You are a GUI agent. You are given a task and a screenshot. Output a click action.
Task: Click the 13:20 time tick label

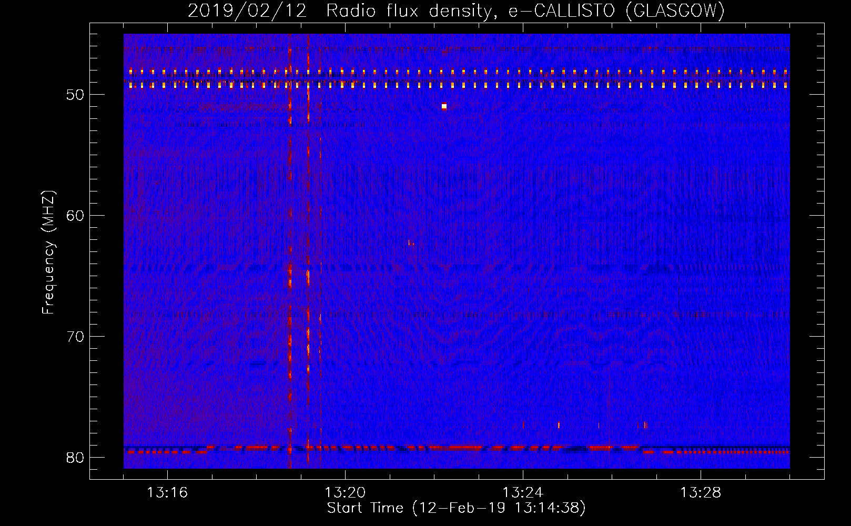pos(345,493)
